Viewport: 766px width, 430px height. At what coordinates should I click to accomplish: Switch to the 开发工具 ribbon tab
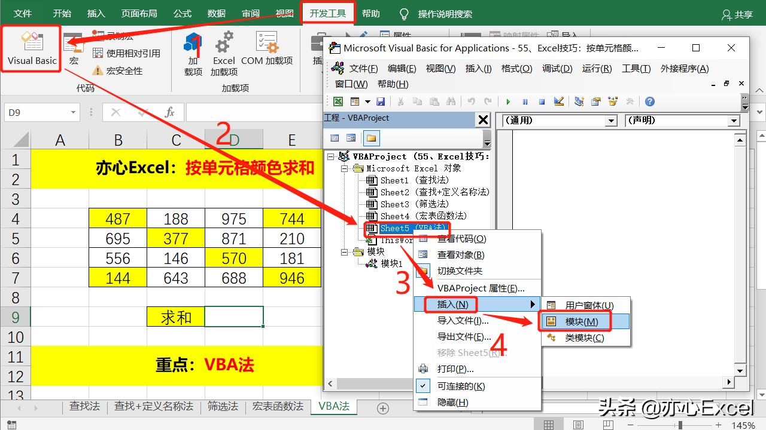327,13
